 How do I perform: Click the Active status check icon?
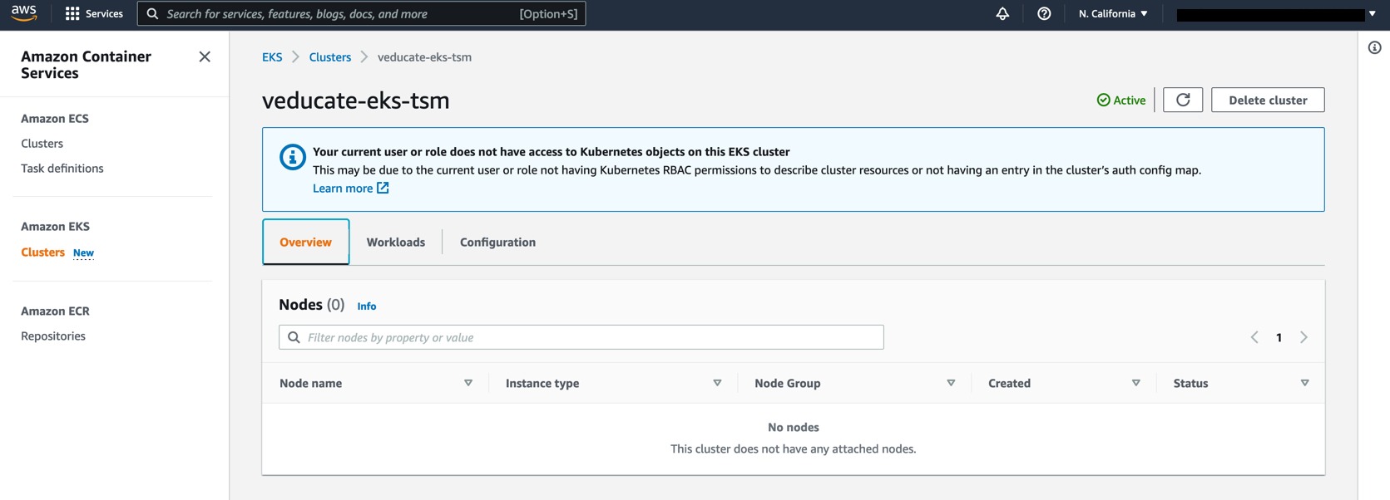(x=1103, y=100)
